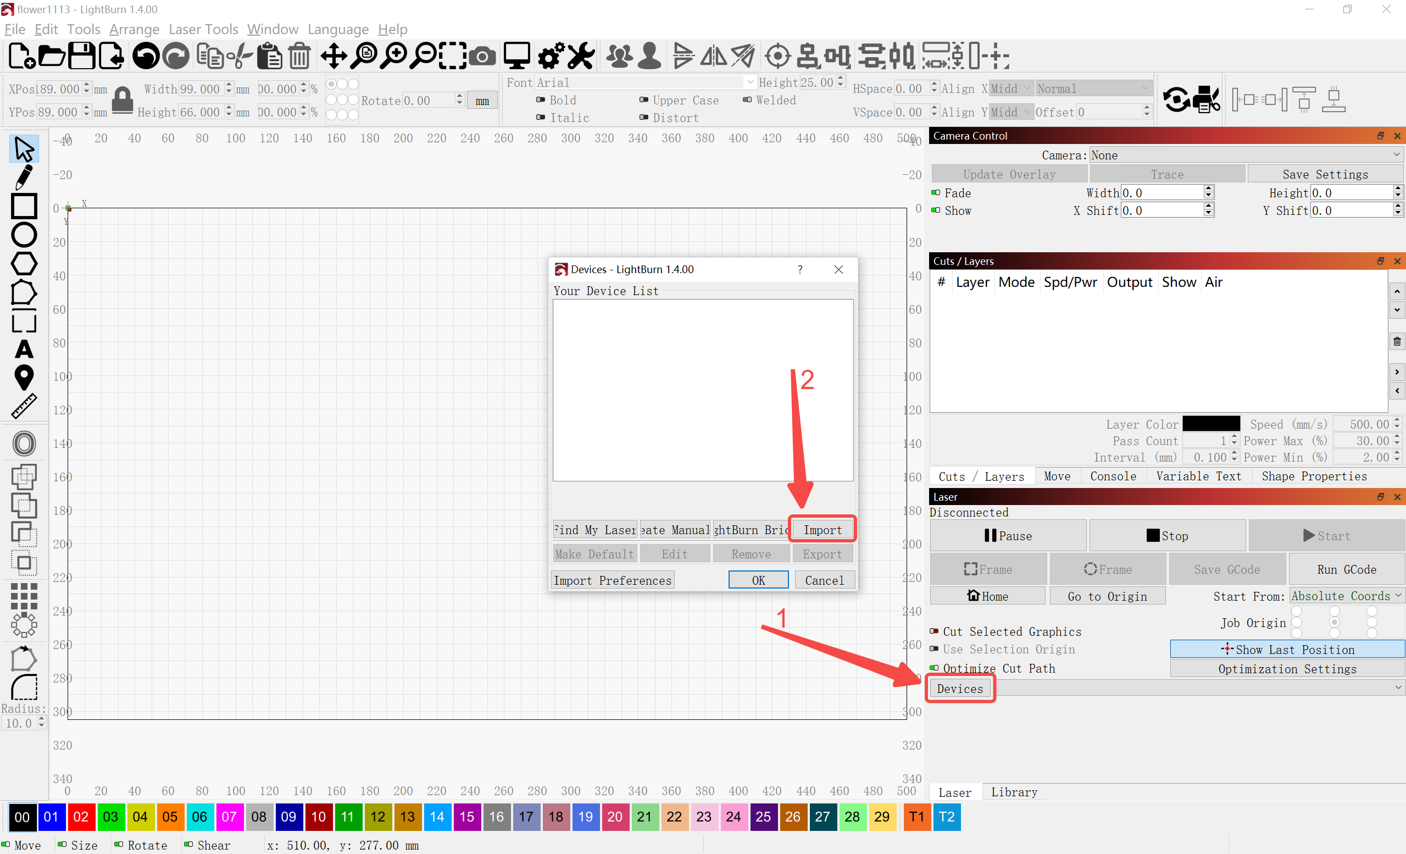Toggle the Bold font switch
The height and width of the screenshot is (854, 1406).
541,100
